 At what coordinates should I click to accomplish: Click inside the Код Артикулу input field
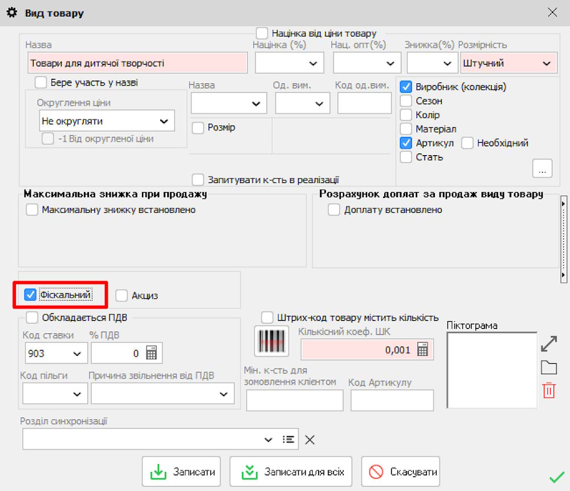pyautogui.click(x=393, y=400)
